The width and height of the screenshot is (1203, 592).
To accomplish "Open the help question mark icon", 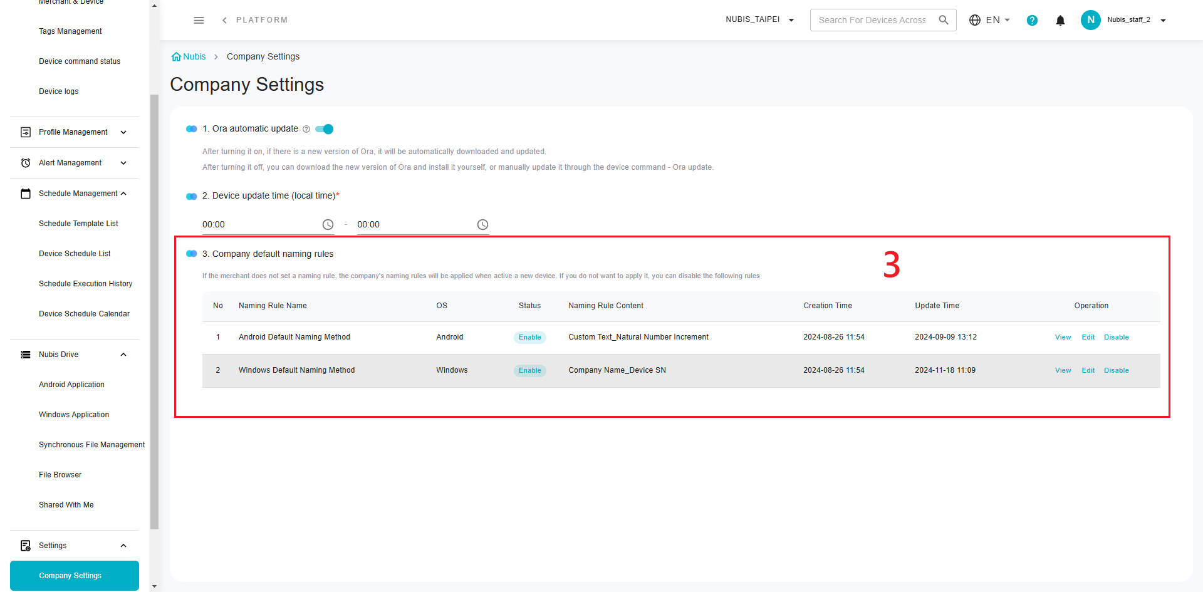I will pos(1032,20).
